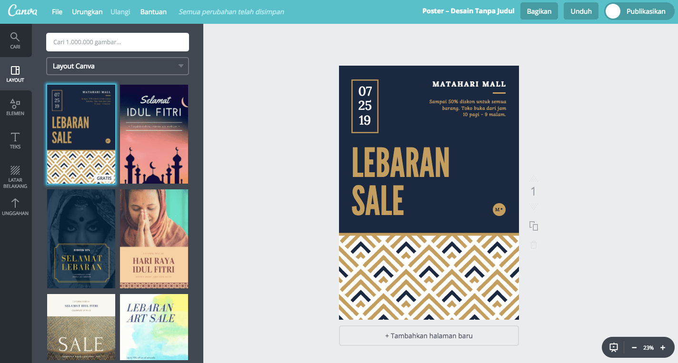Image resolution: width=678 pixels, height=363 pixels.
Task: Move page down with arrow below page number
Action: point(534,206)
